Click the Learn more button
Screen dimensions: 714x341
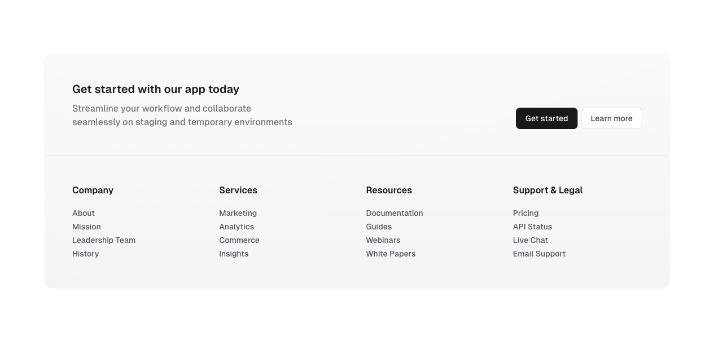[x=611, y=118]
